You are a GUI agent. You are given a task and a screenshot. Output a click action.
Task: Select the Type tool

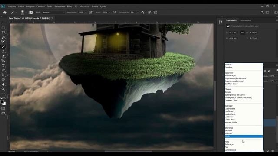3,65
